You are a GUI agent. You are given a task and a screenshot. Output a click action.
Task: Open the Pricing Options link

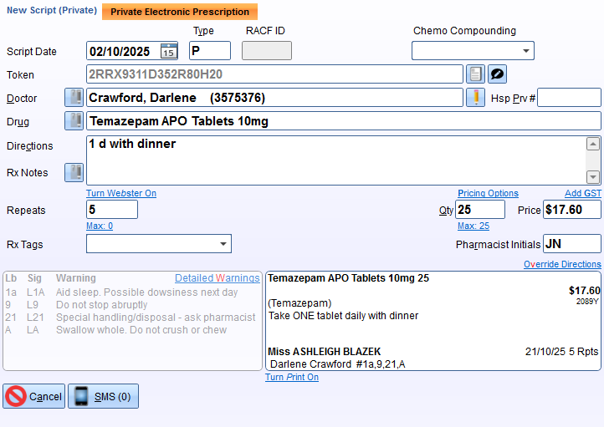pos(488,193)
